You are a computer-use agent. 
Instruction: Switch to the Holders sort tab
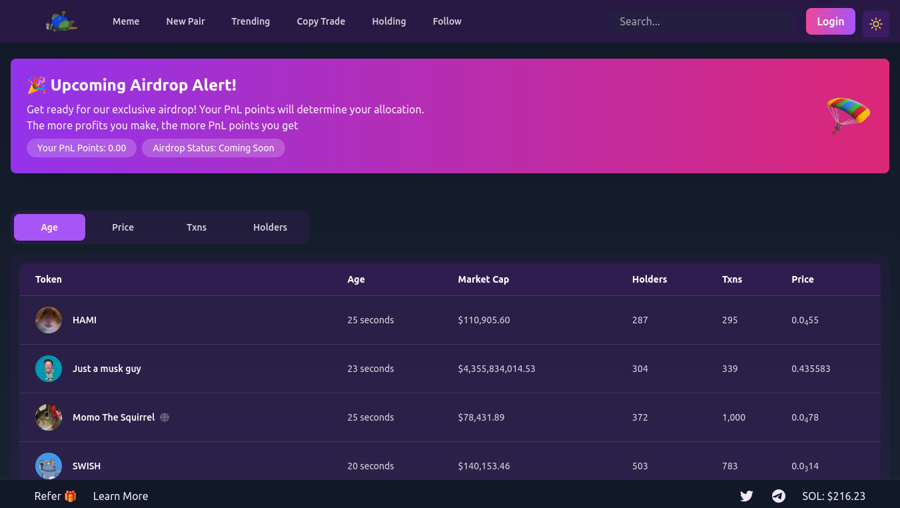tap(270, 227)
